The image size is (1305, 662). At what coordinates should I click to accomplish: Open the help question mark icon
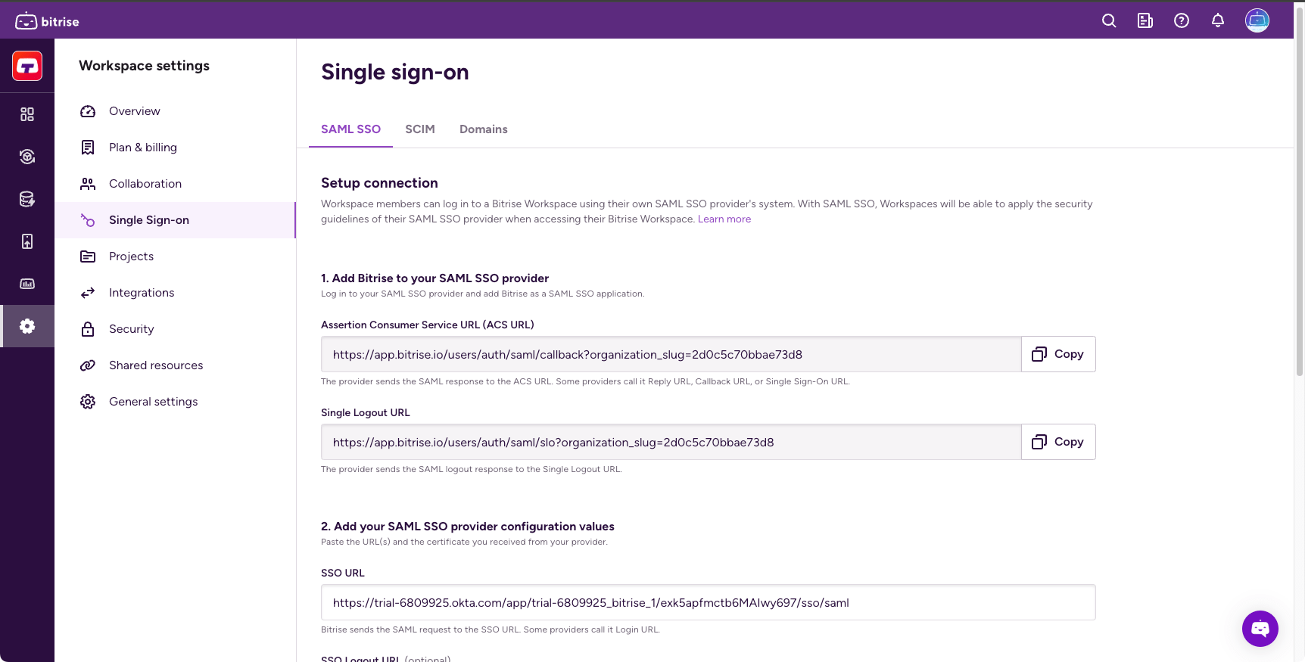1182,21
